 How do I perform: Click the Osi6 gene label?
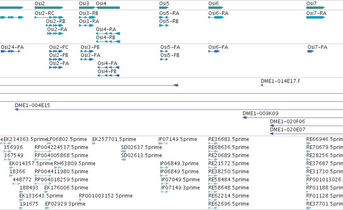(x=214, y=4)
